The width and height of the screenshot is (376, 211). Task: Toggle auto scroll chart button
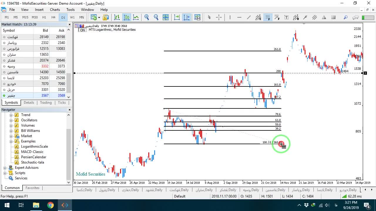(177, 17)
